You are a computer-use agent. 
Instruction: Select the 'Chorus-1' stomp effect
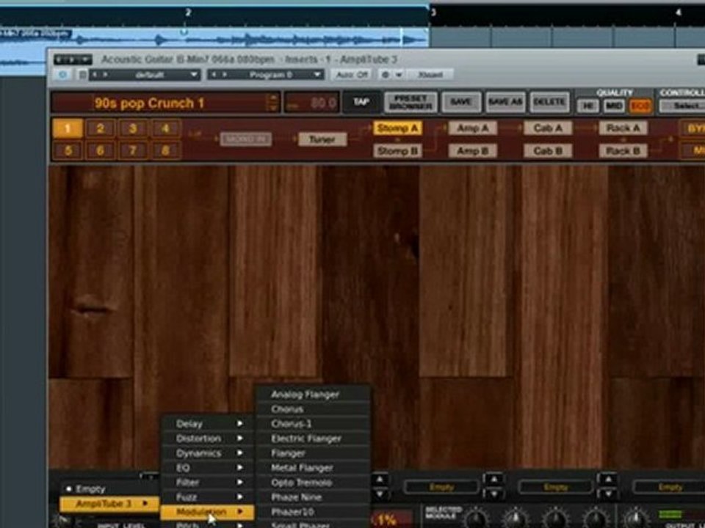(x=314, y=423)
